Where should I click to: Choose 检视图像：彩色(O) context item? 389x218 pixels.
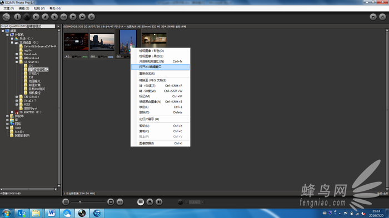[x=160, y=51]
